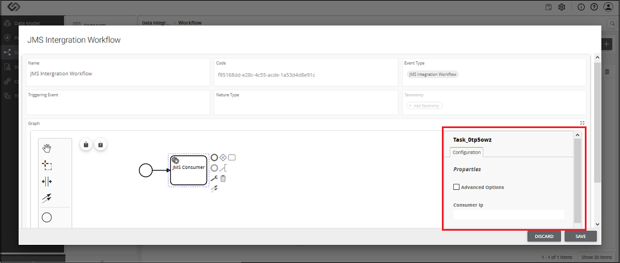The width and height of the screenshot is (620, 263).
Task: Pick the start event circle in palette
Action: (47, 217)
